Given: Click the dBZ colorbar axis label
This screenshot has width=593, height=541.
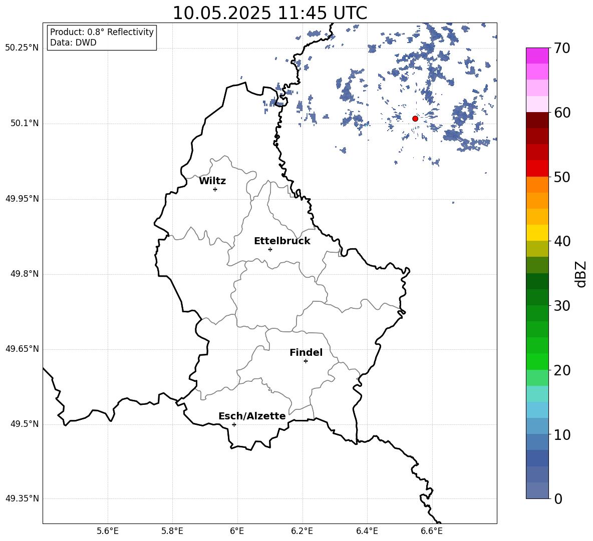Looking at the screenshot, I should (x=581, y=274).
